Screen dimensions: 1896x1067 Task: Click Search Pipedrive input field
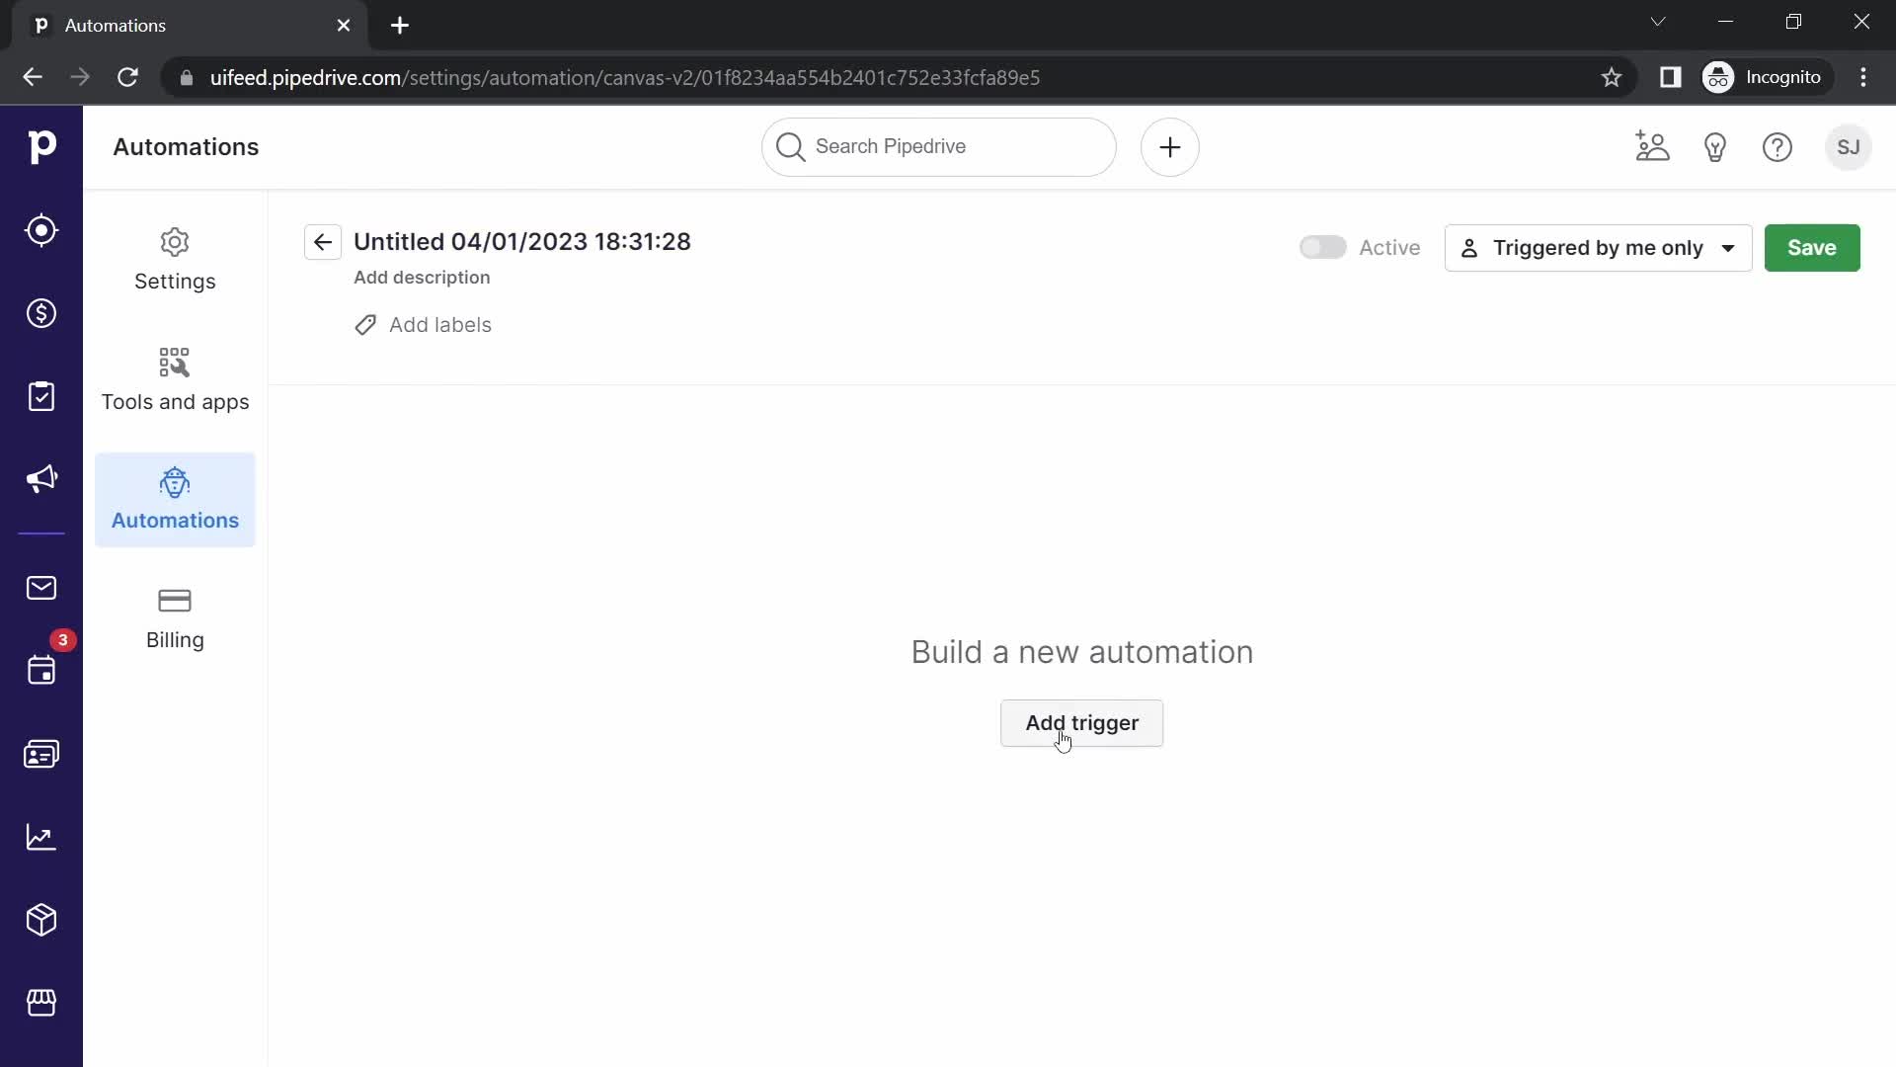click(x=939, y=146)
